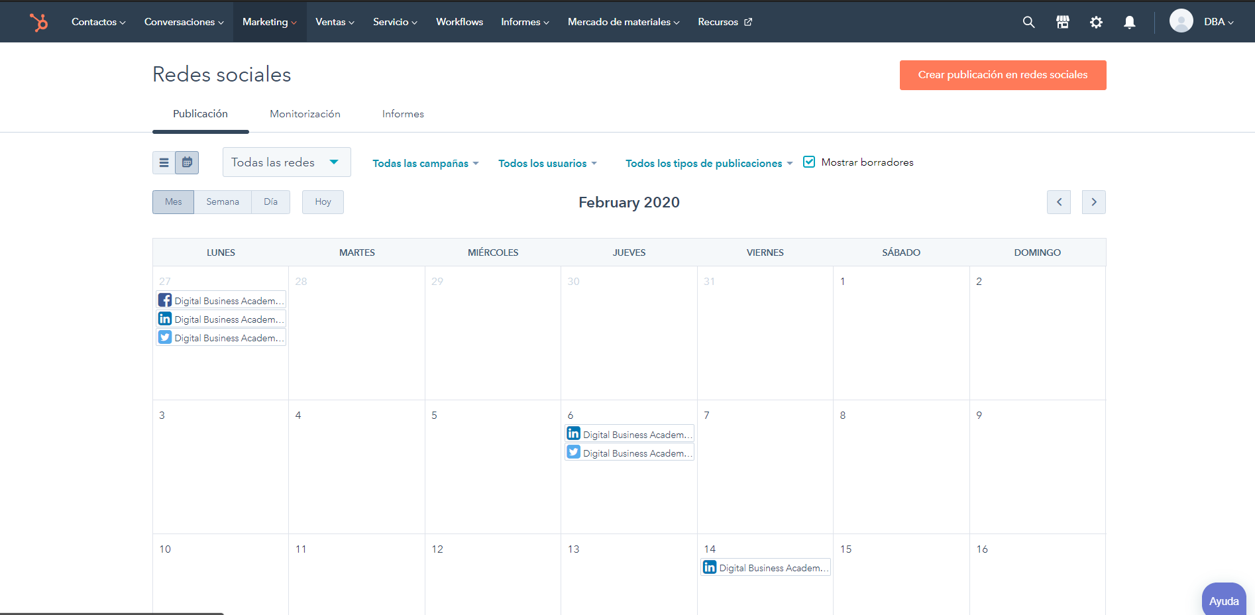Go to next month arrow

[x=1093, y=202]
